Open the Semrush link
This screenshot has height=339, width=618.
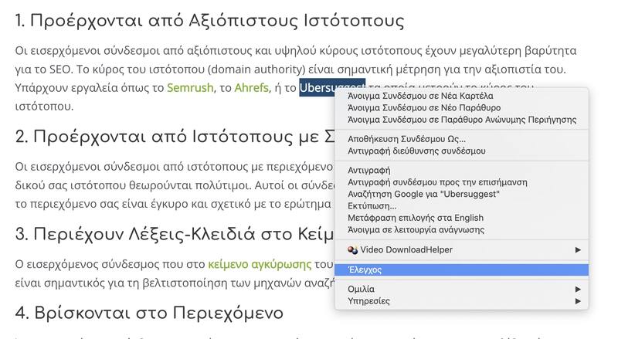[190, 87]
